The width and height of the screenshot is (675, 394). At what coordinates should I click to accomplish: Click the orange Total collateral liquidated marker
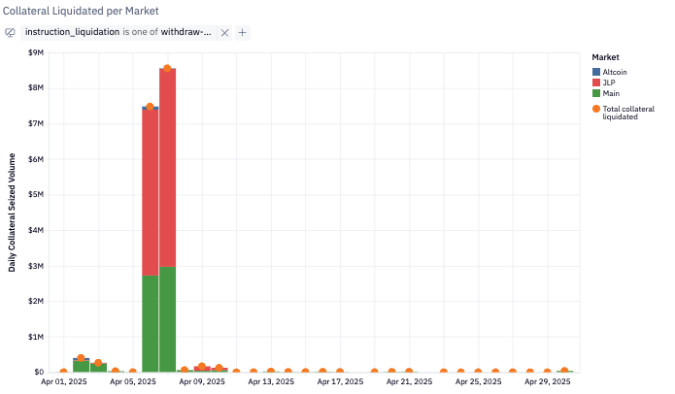coord(595,109)
